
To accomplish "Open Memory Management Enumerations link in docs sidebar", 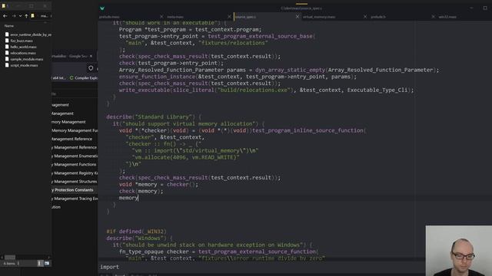I will click(75, 156).
